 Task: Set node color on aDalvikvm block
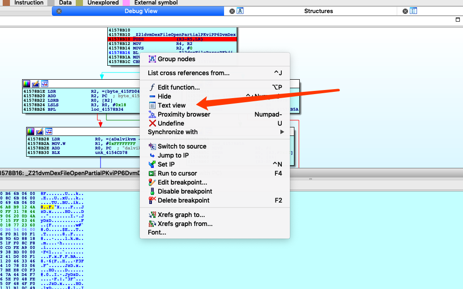tap(31, 131)
